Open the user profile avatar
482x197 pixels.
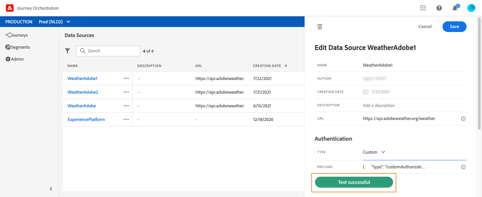[471, 8]
